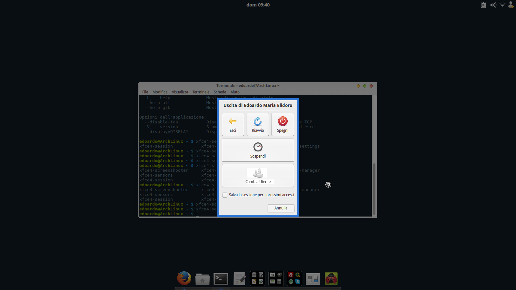Choose Sospendi to suspend the system
The width and height of the screenshot is (516, 290).
pos(258,150)
